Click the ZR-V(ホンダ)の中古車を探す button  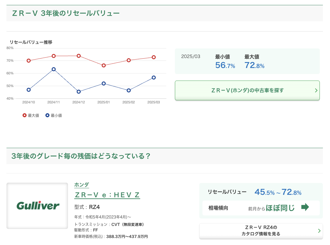tap(247, 90)
